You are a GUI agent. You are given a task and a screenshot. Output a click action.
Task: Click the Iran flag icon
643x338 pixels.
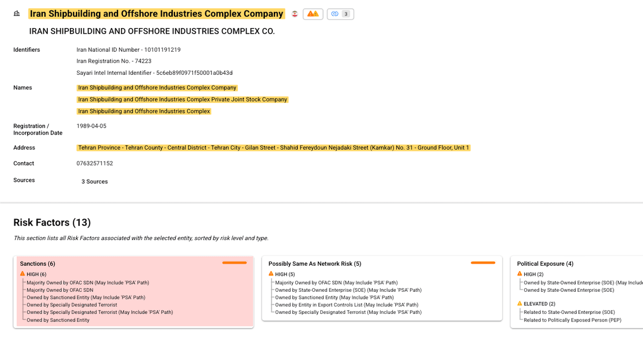pyautogui.click(x=295, y=14)
